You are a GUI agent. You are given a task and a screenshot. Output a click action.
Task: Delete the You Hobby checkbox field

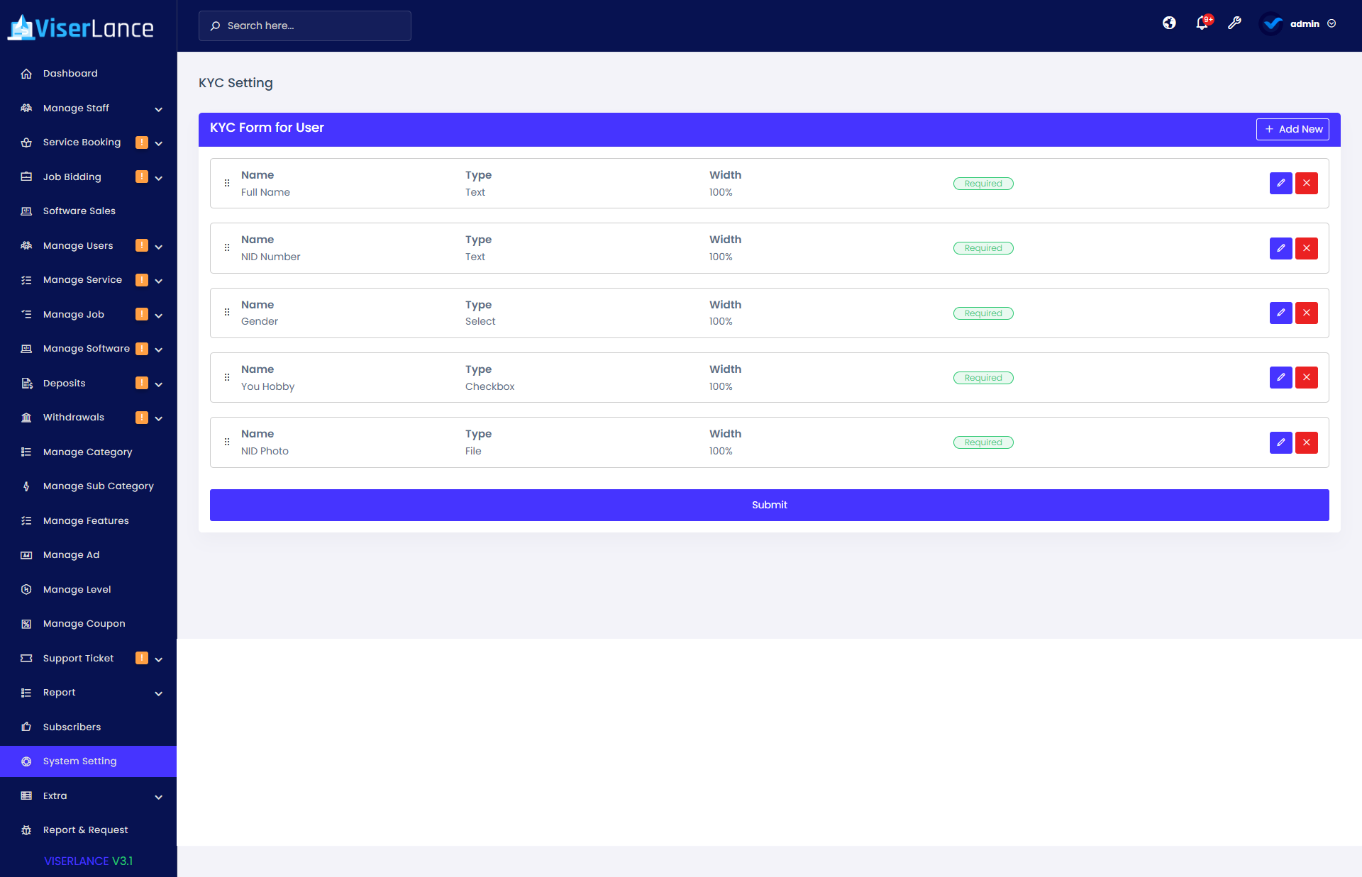tap(1306, 378)
